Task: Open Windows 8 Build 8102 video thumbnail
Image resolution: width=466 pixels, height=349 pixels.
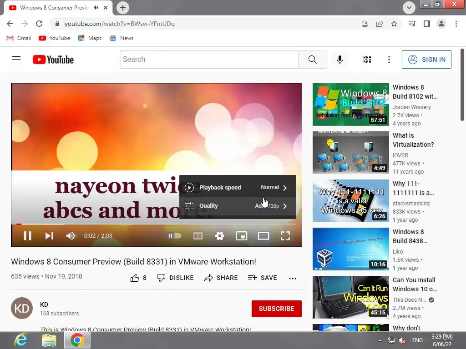Action: 351,105
